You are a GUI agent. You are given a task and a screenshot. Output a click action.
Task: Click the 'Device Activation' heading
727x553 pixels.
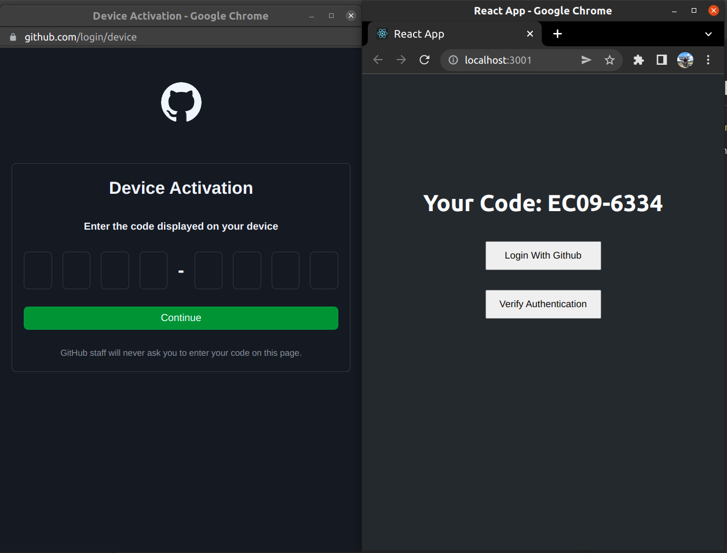tap(181, 188)
